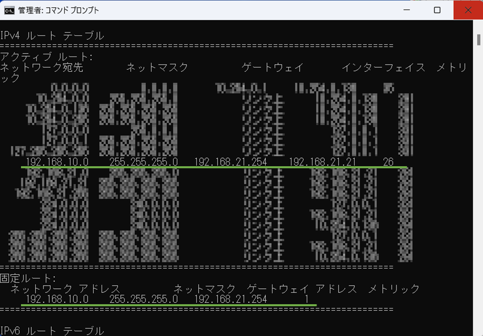Click gateway 192.168.21.254 in active routes row

click(x=230, y=162)
